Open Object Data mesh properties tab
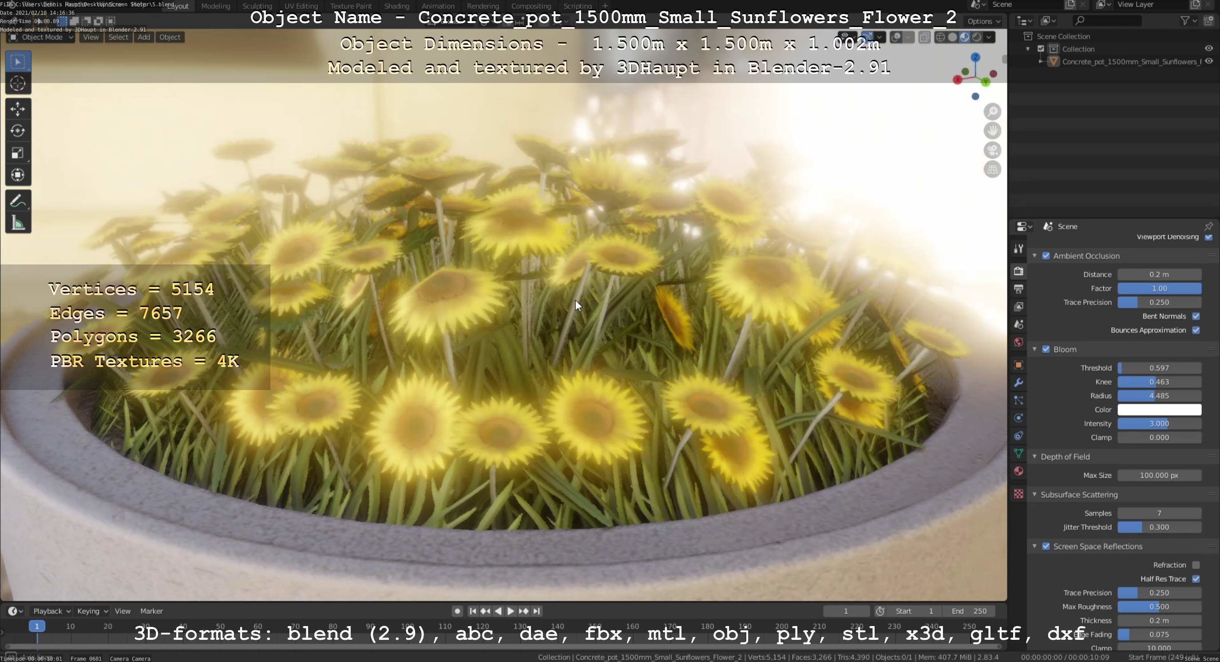 [x=1019, y=454]
